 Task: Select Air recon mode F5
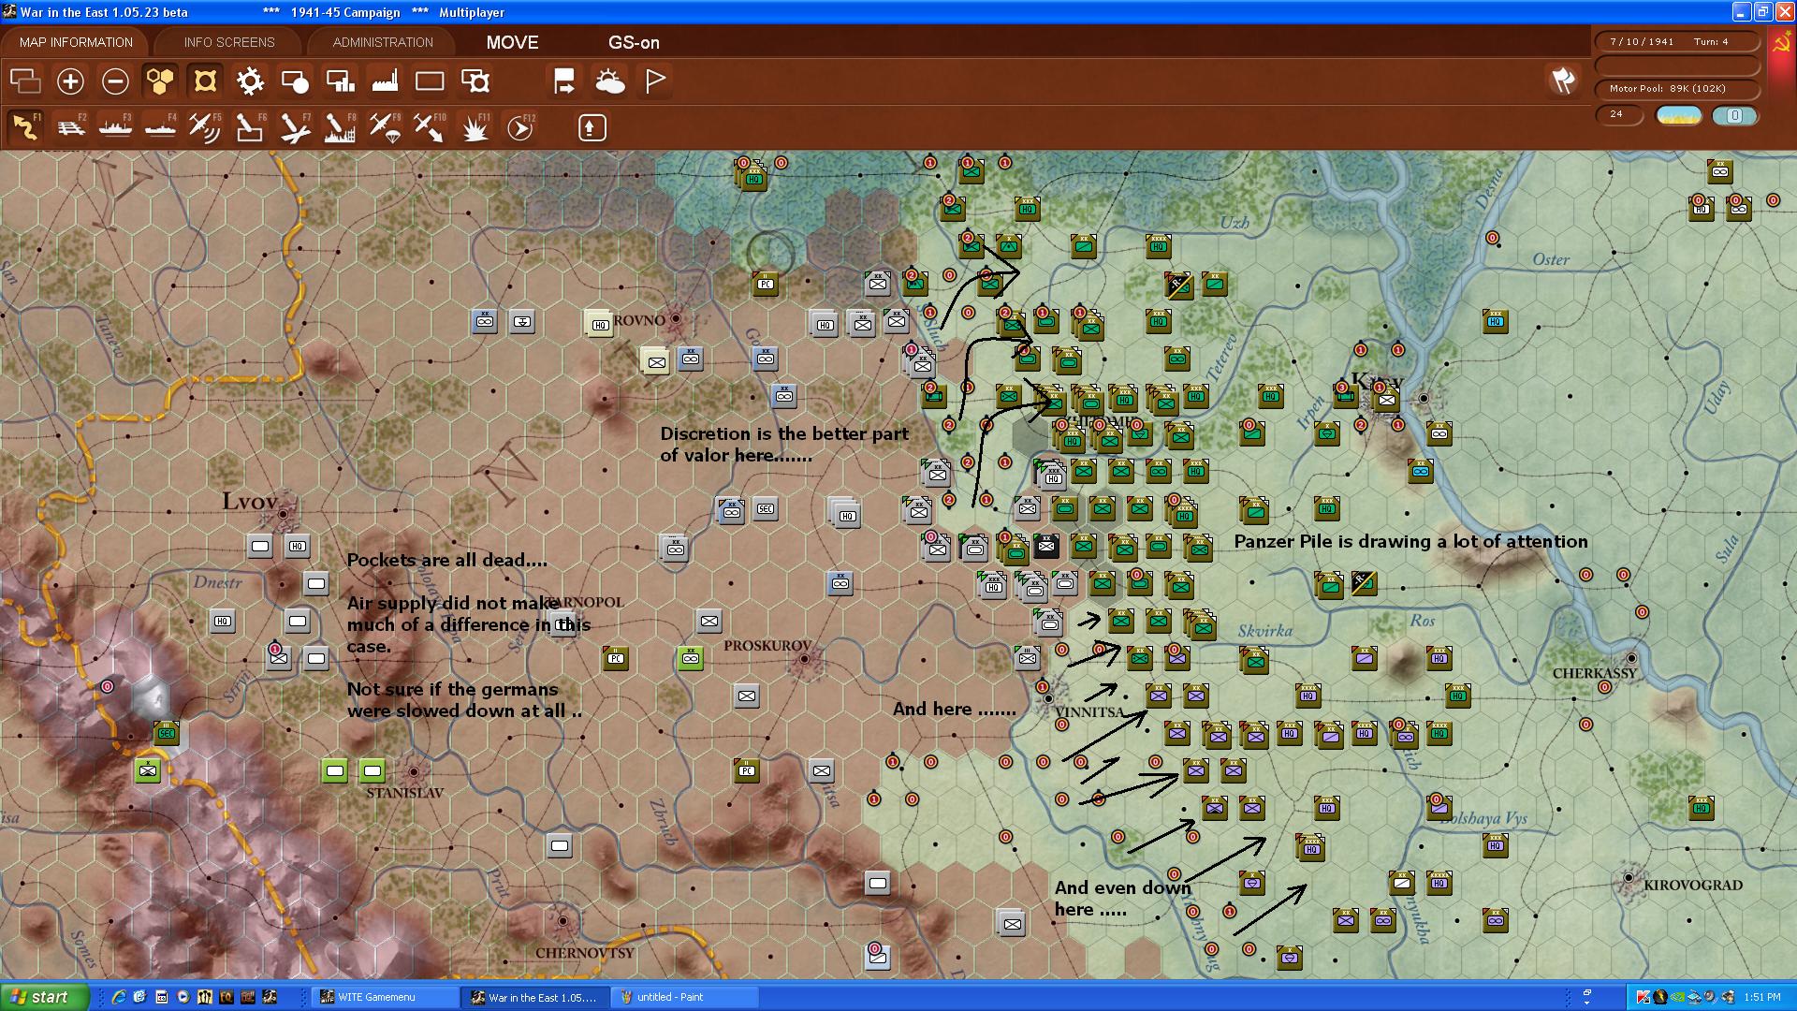[x=205, y=127]
